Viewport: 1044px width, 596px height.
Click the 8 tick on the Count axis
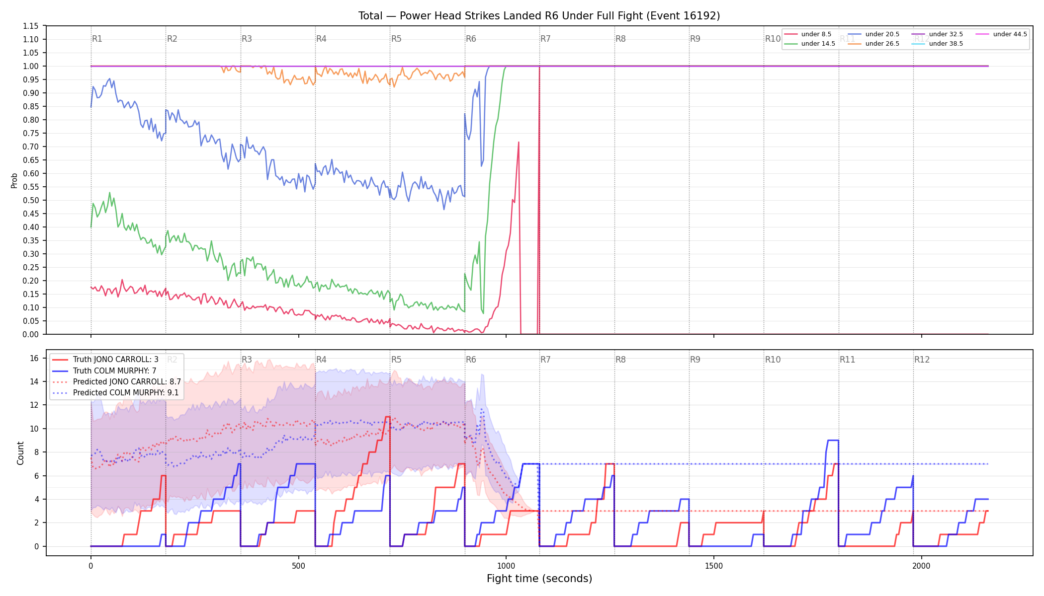(x=36, y=452)
